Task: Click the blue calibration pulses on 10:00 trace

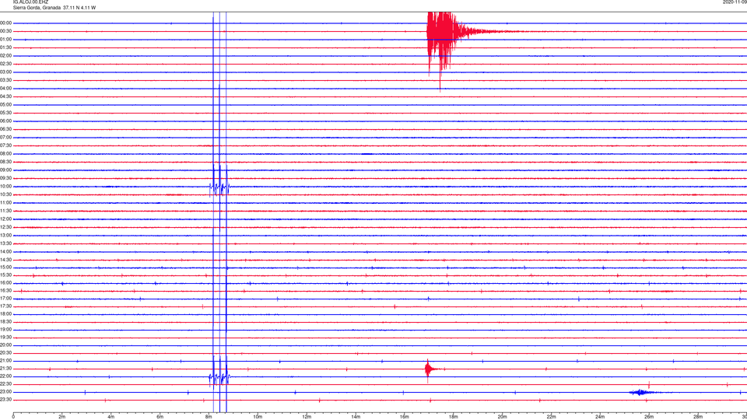Action: (x=219, y=187)
